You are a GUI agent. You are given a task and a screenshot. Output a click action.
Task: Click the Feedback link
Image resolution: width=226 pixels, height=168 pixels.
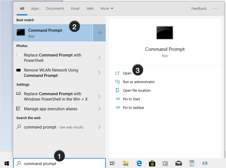tap(199, 9)
